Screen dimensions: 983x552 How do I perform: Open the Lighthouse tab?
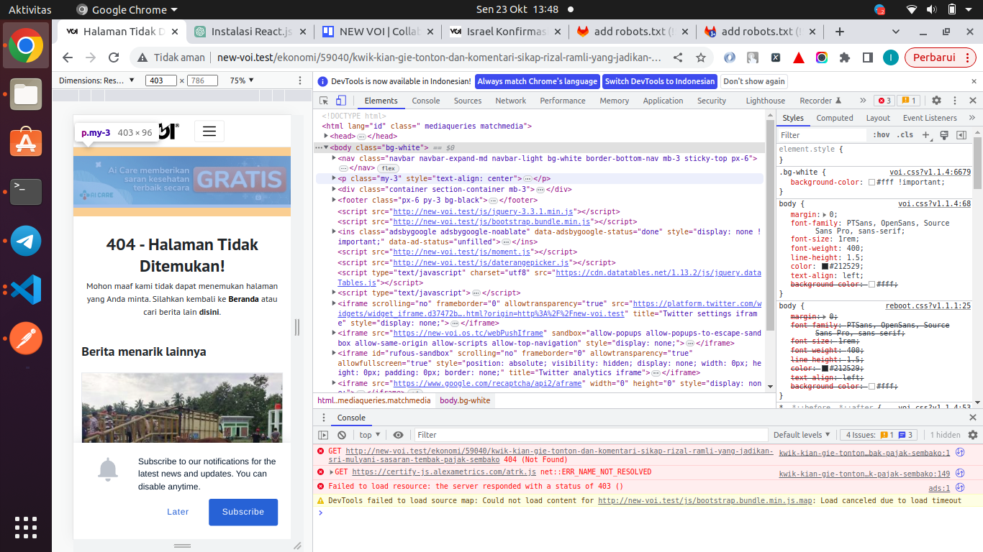pos(765,101)
